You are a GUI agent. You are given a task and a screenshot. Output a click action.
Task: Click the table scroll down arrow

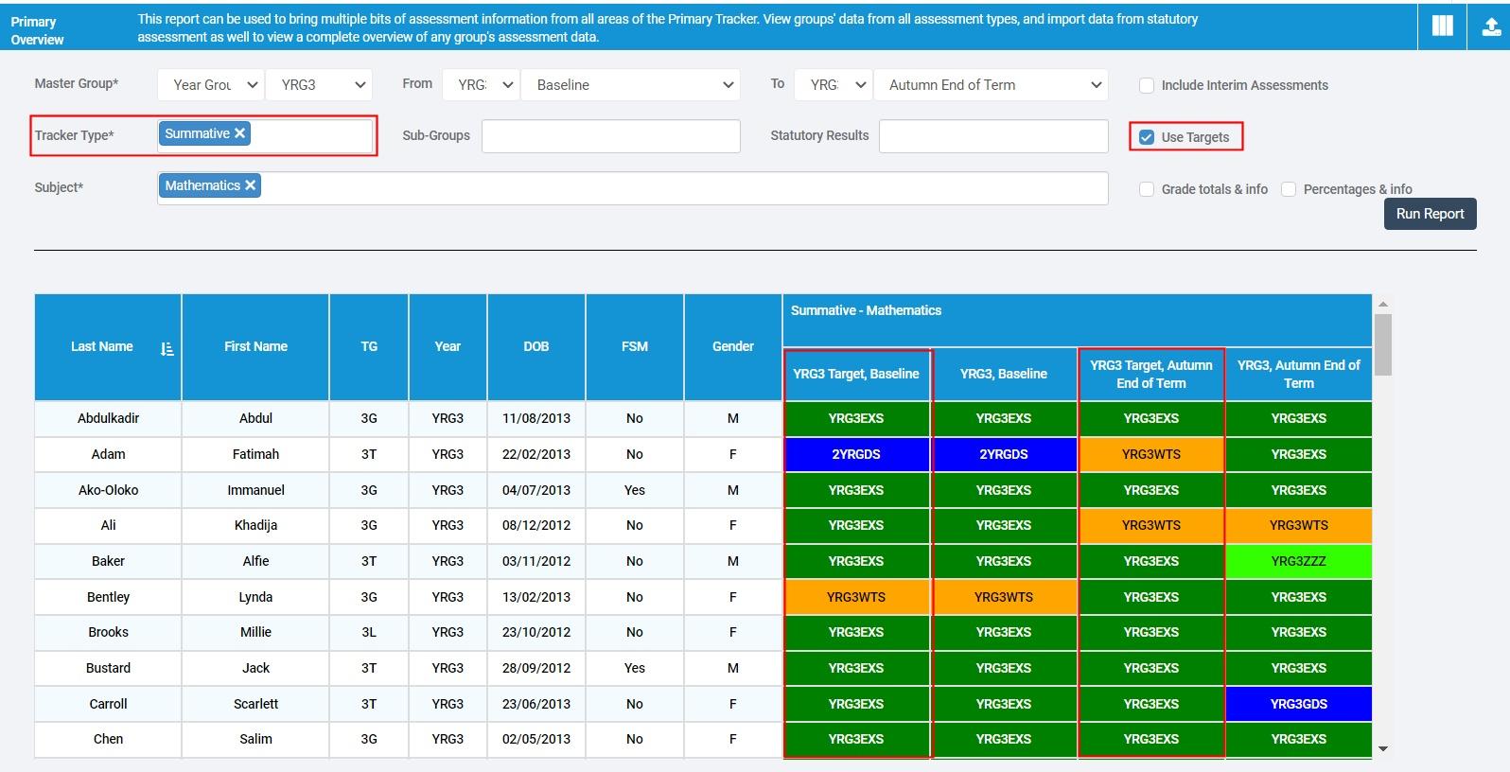click(1382, 748)
